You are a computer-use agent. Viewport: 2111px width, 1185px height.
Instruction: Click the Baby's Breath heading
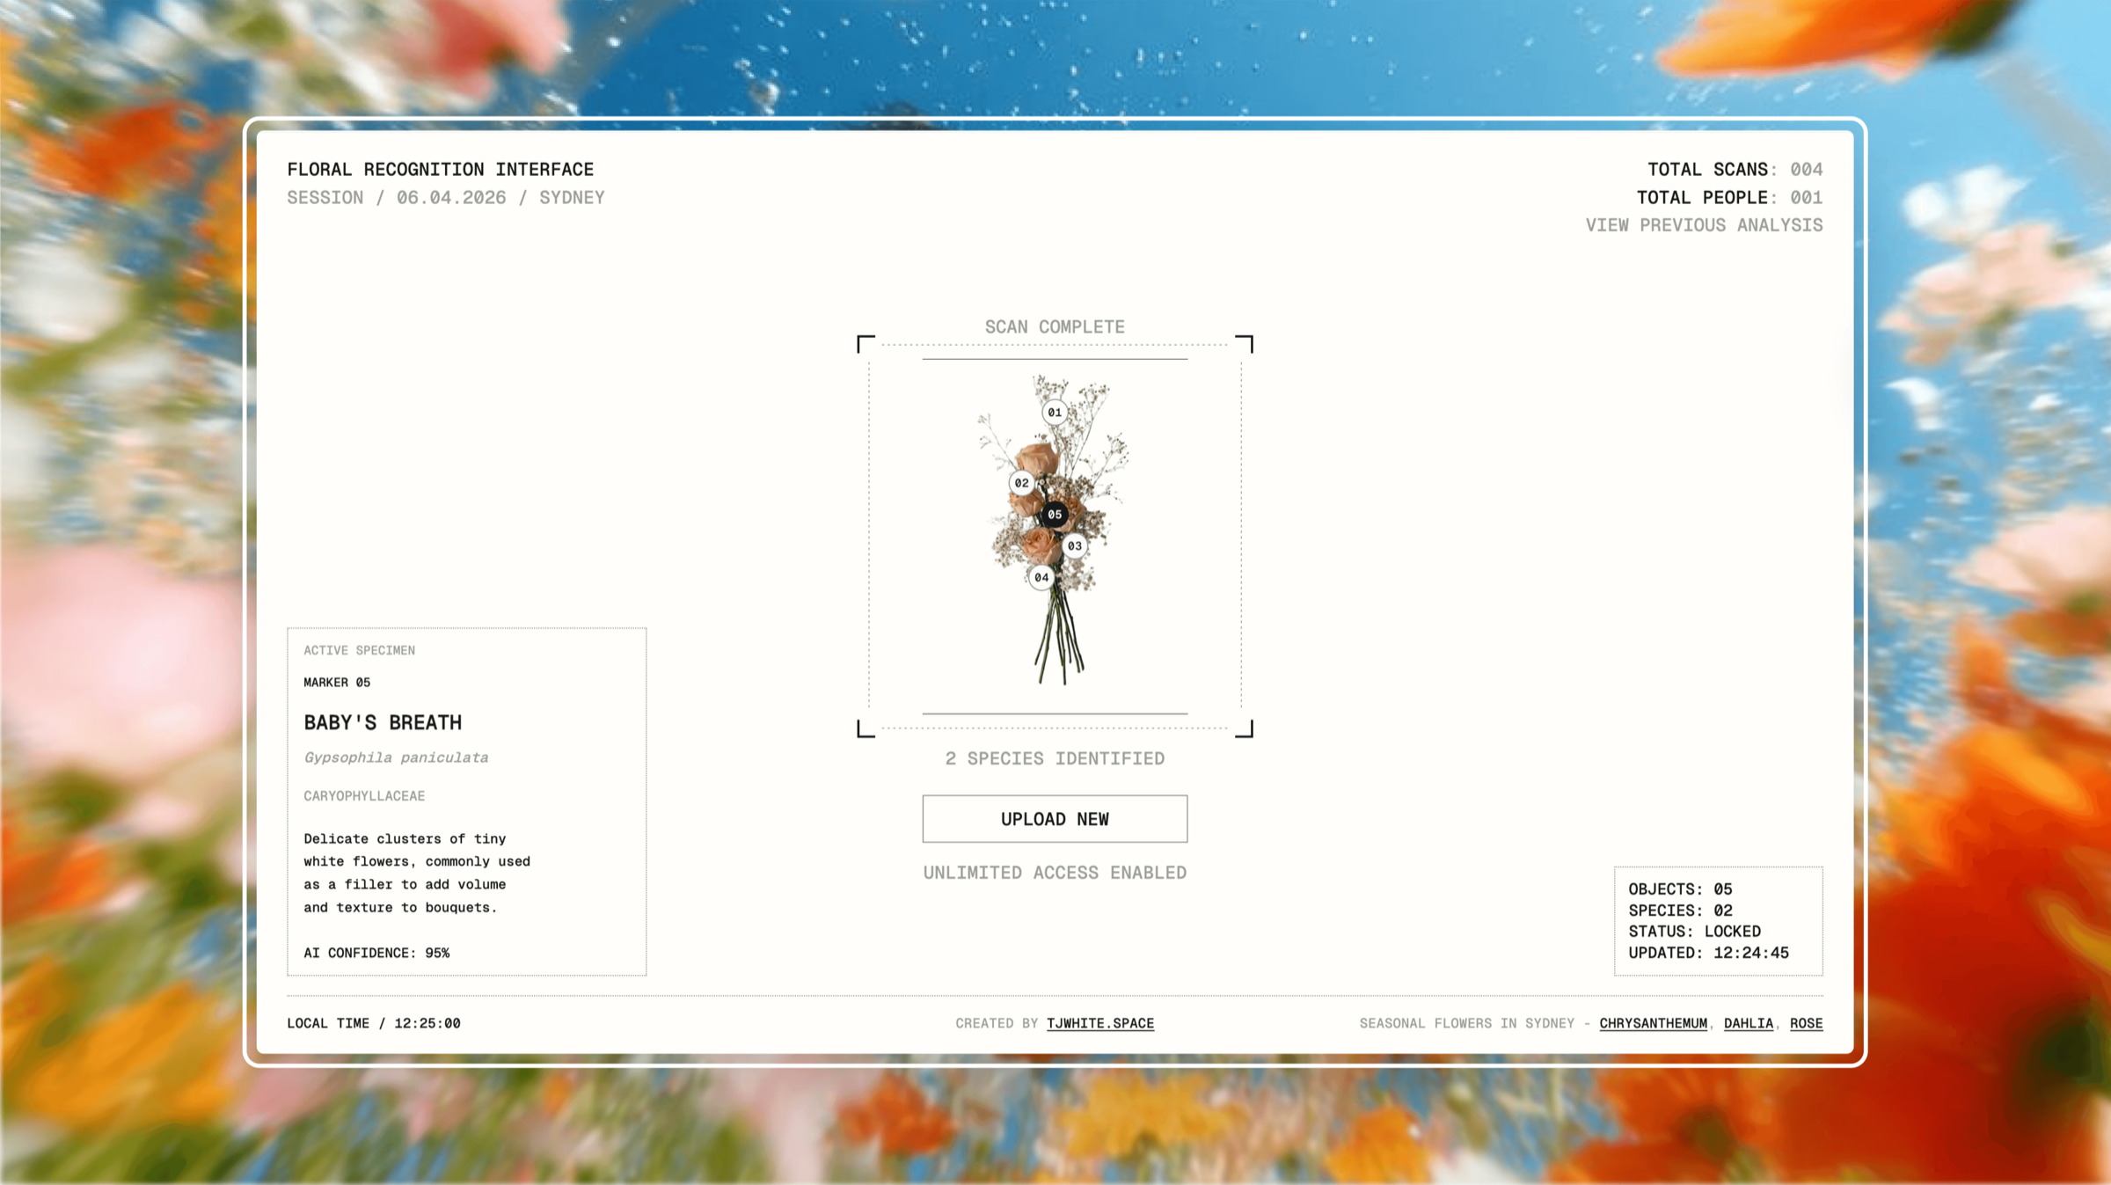coord(383,722)
